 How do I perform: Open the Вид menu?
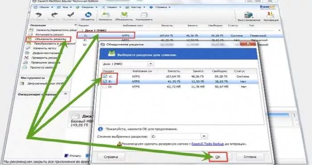65,7
